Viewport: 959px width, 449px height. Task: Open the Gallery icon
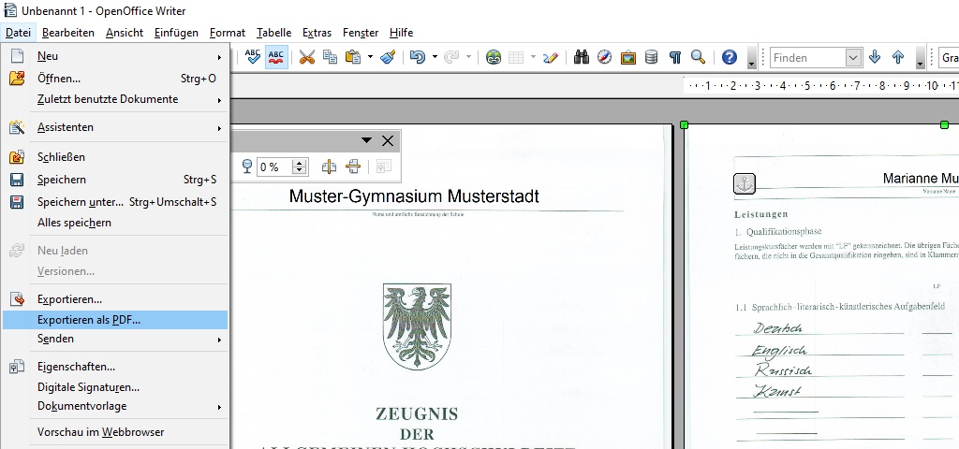click(628, 57)
